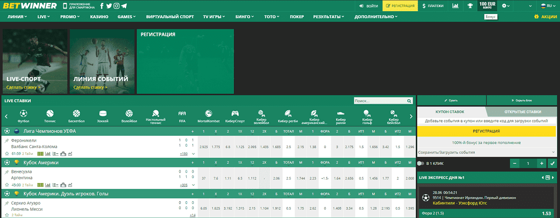Open the КАЗИНО menu item
This screenshot has height=218, width=560.
pos(98,17)
